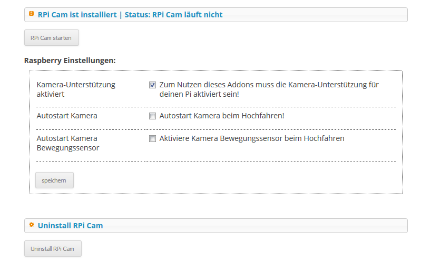Click the orange gear icon beside Uninstall heading
The height and width of the screenshot is (263, 431).
pyautogui.click(x=32, y=225)
